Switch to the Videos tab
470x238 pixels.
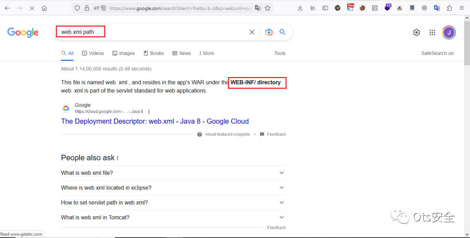tap(93, 53)
